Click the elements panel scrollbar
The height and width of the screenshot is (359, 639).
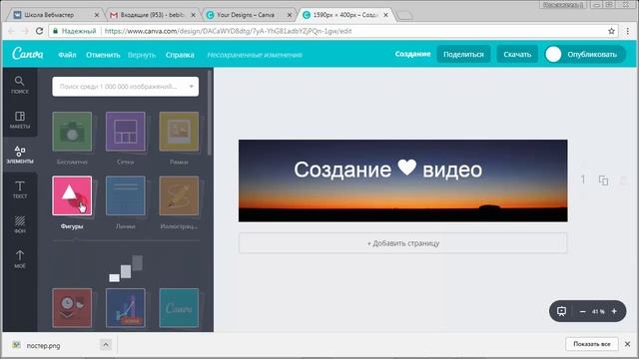pyautogui.click(x=210, y=113)
